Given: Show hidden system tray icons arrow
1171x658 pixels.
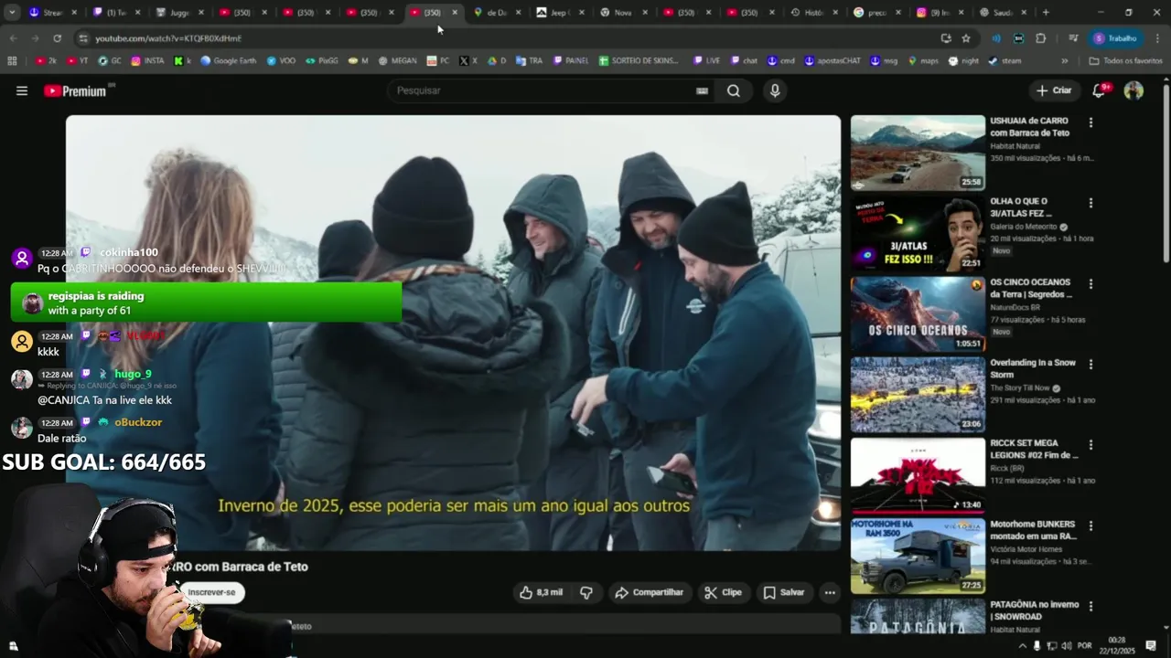Looking at the screenshot, I should point(1023,645).
